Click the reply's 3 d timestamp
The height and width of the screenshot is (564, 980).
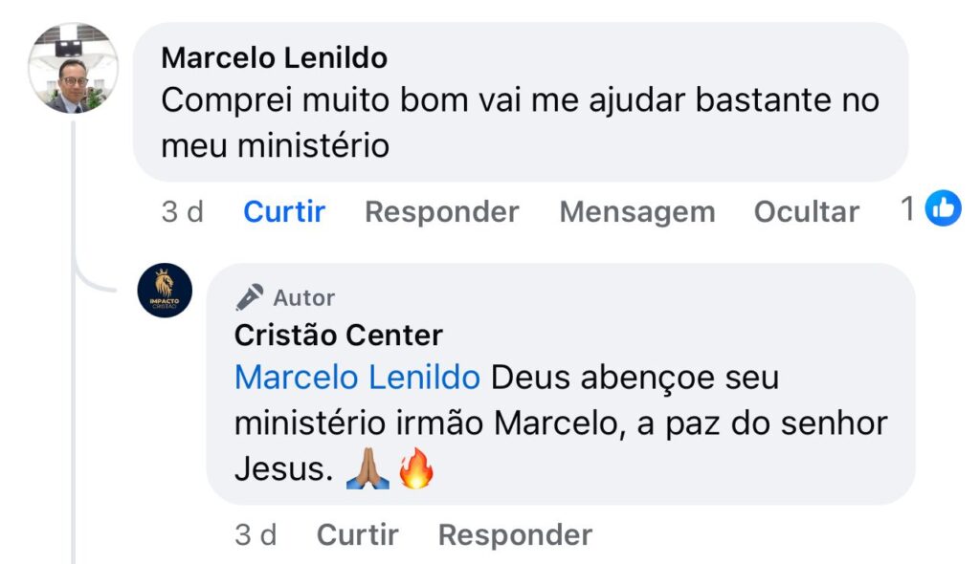point(256,534)
